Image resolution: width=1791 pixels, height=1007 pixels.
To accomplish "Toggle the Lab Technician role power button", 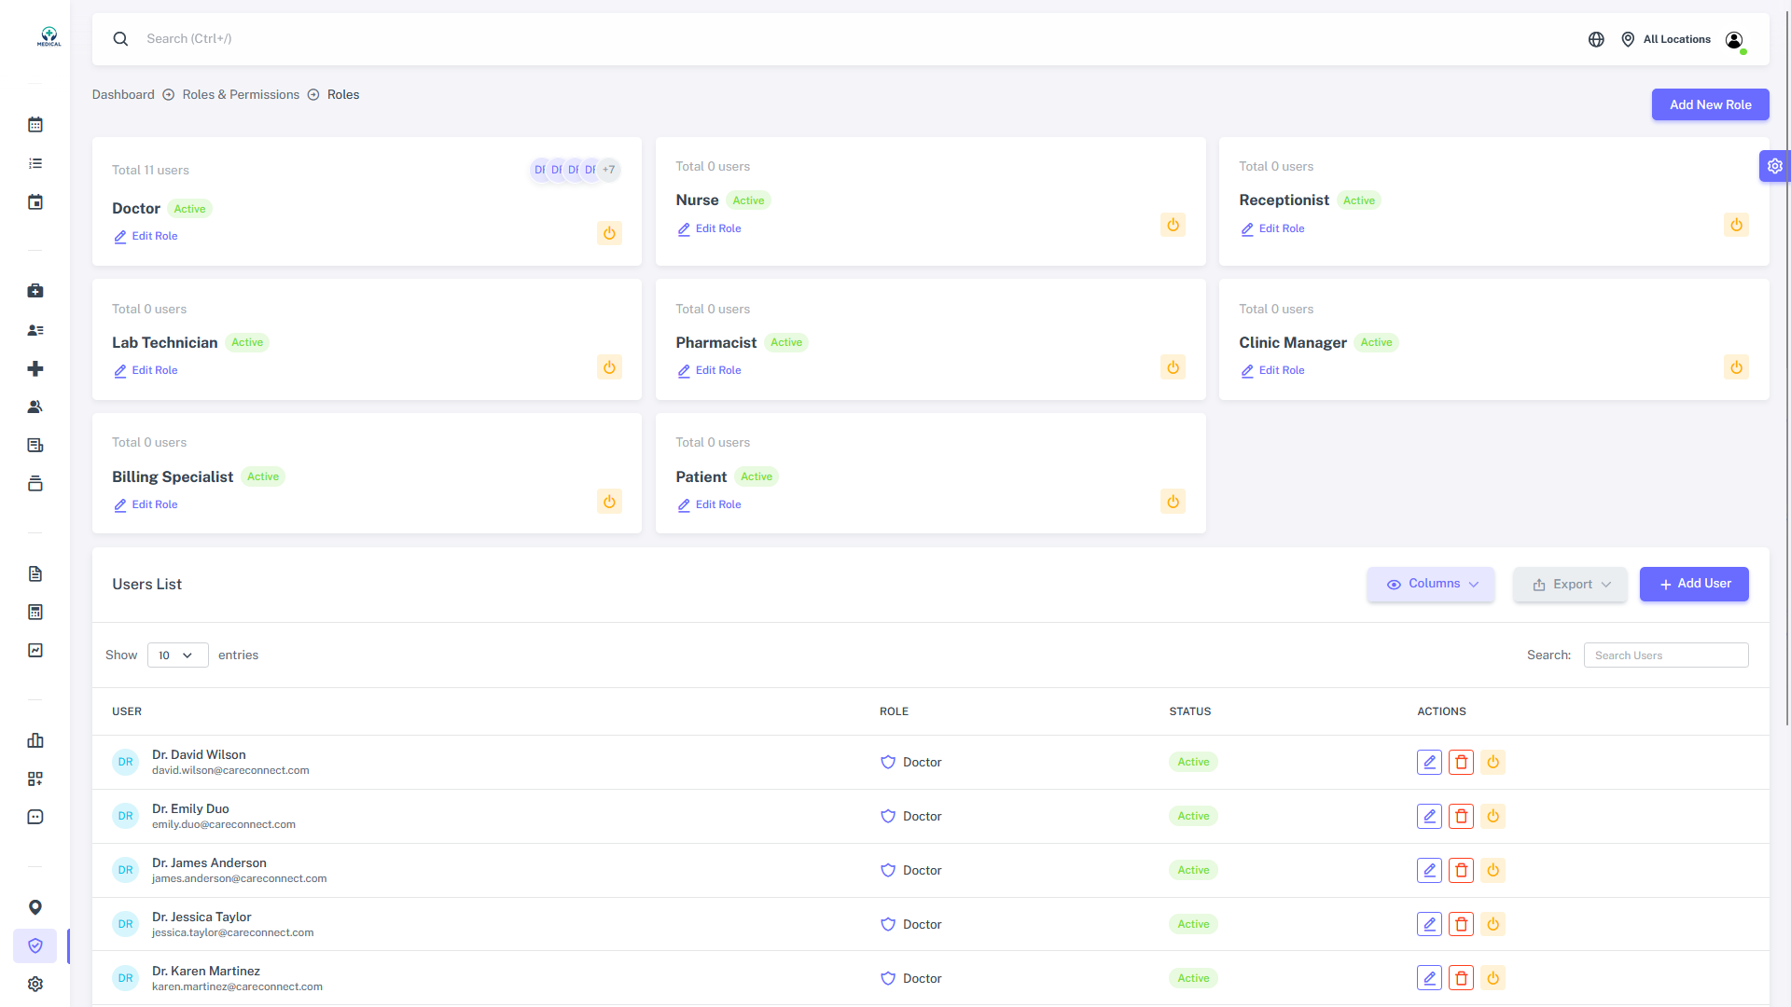I will click(x=609, y=367).
